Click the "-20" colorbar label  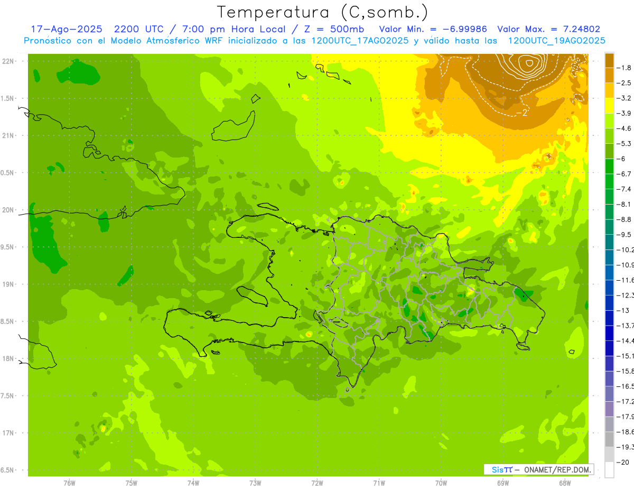coord(623,462)
